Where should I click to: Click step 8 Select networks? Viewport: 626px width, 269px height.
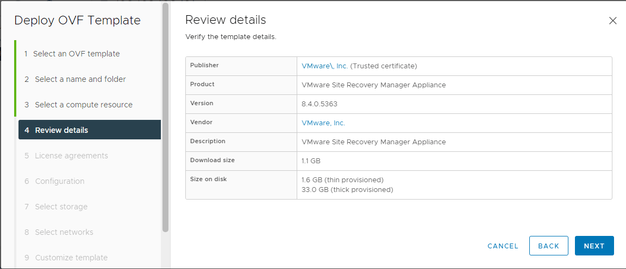point(59,232)
